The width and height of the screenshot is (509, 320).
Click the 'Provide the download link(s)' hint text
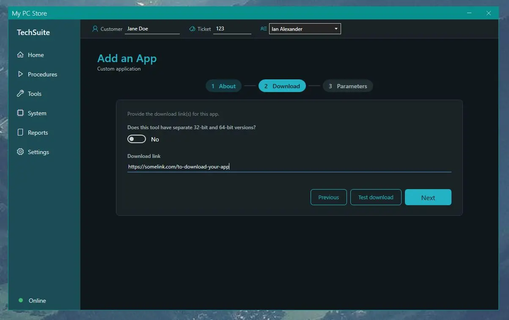pyautogui.click(x=173, y=114)
